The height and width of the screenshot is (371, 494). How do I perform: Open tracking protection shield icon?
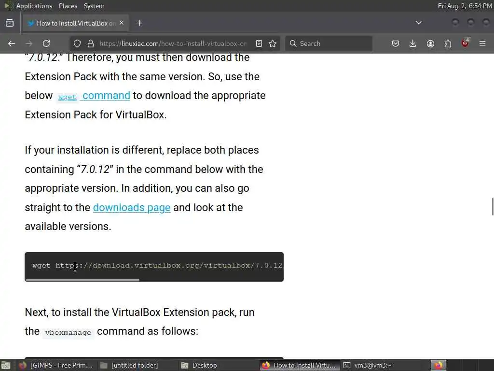pyautogui.click(x=77, y=43)
